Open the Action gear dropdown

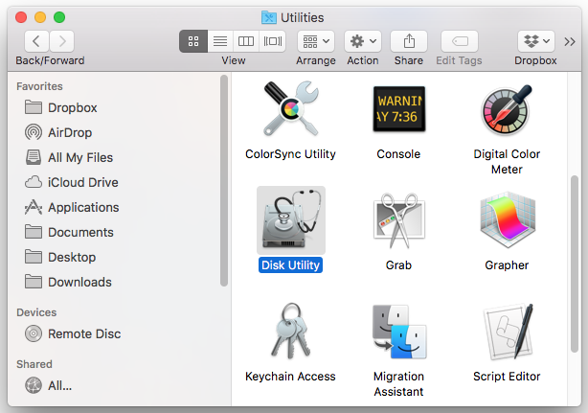tap(363, 41)
